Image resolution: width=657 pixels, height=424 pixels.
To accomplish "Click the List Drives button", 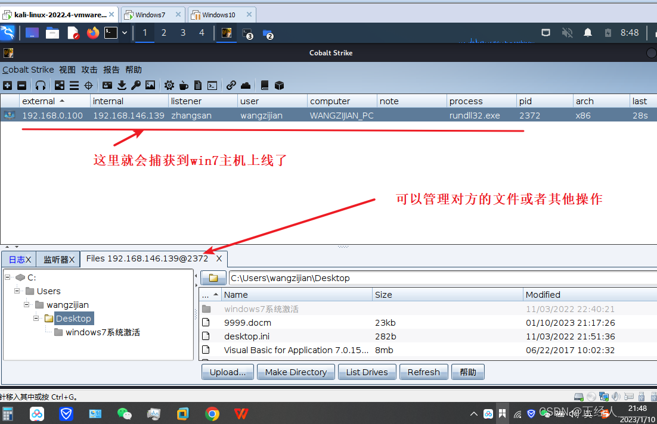I will click(x=367, y=372).
